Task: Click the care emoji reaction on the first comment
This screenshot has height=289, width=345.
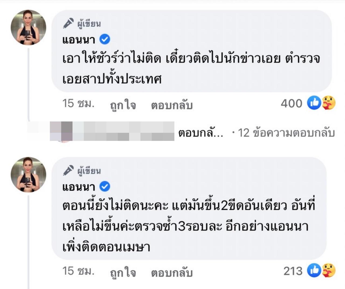Action: click(x=328, y=103)
